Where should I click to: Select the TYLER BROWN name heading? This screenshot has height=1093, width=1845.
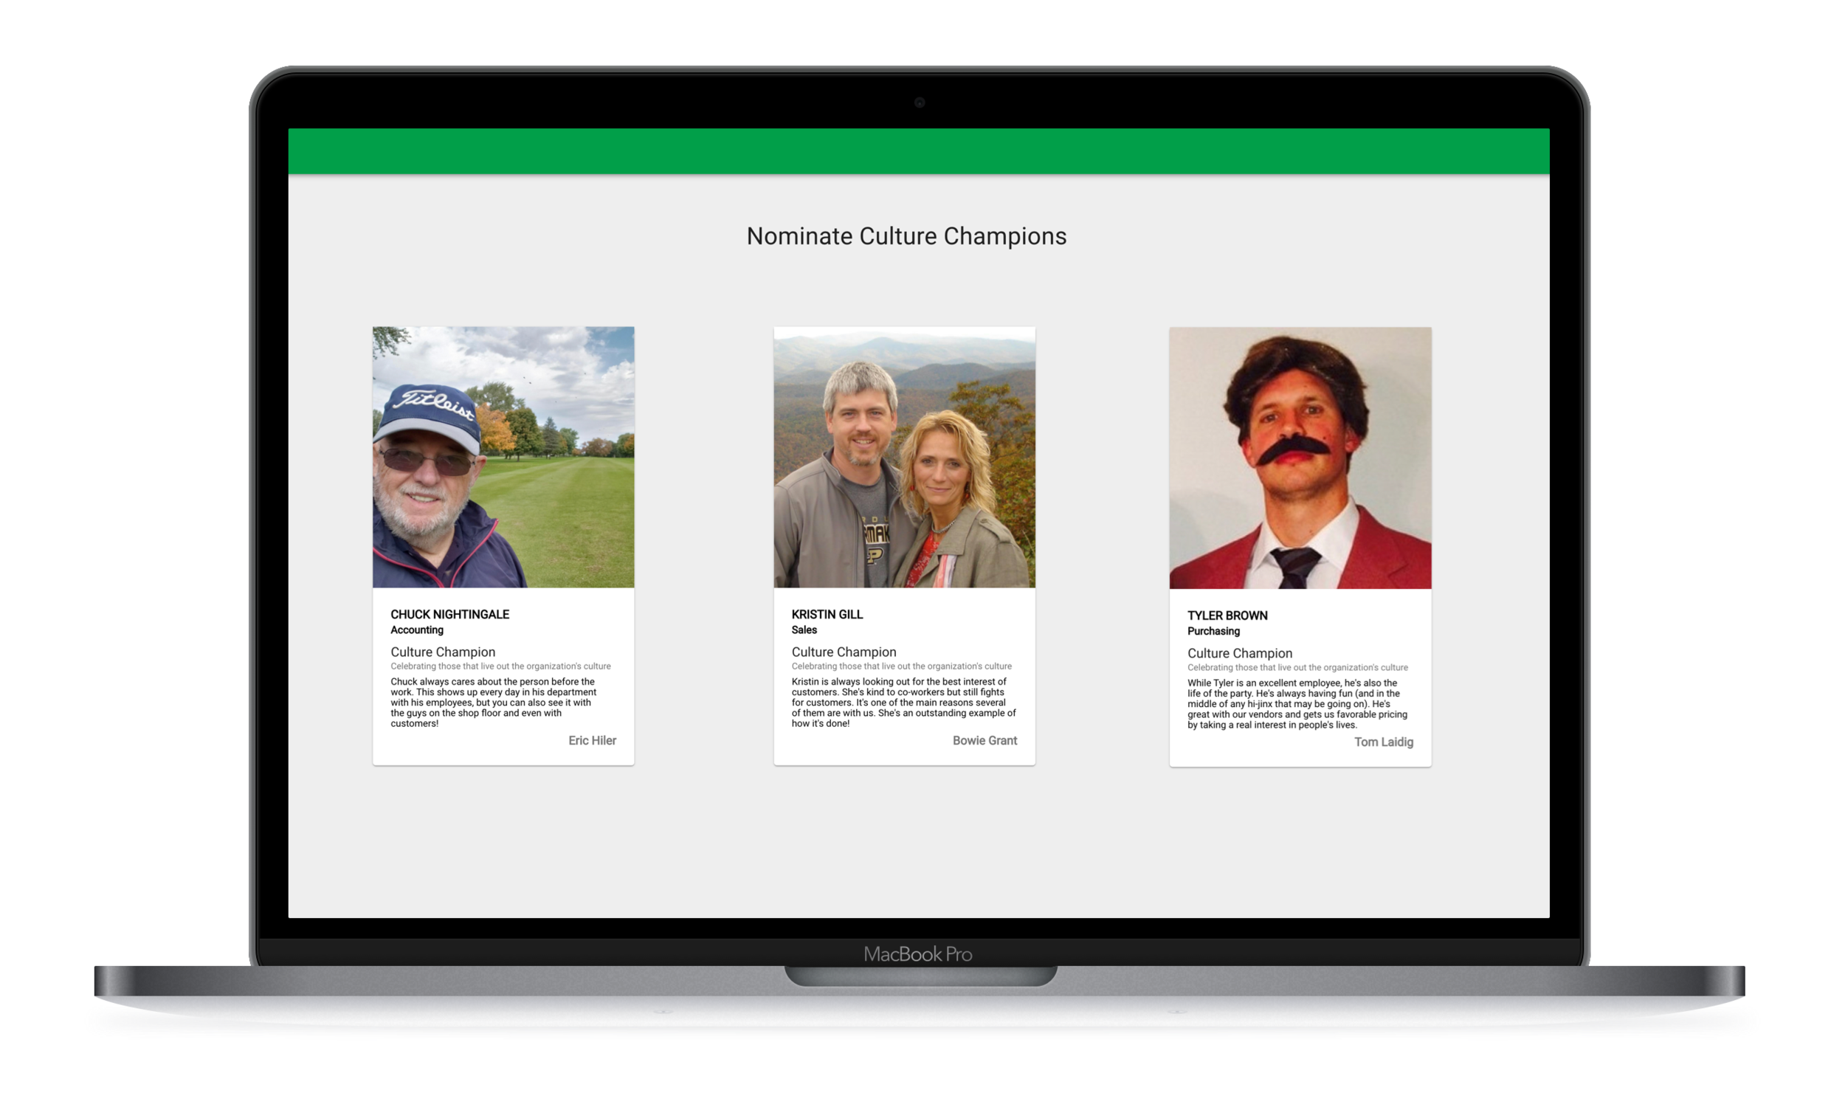point(1227,616)
